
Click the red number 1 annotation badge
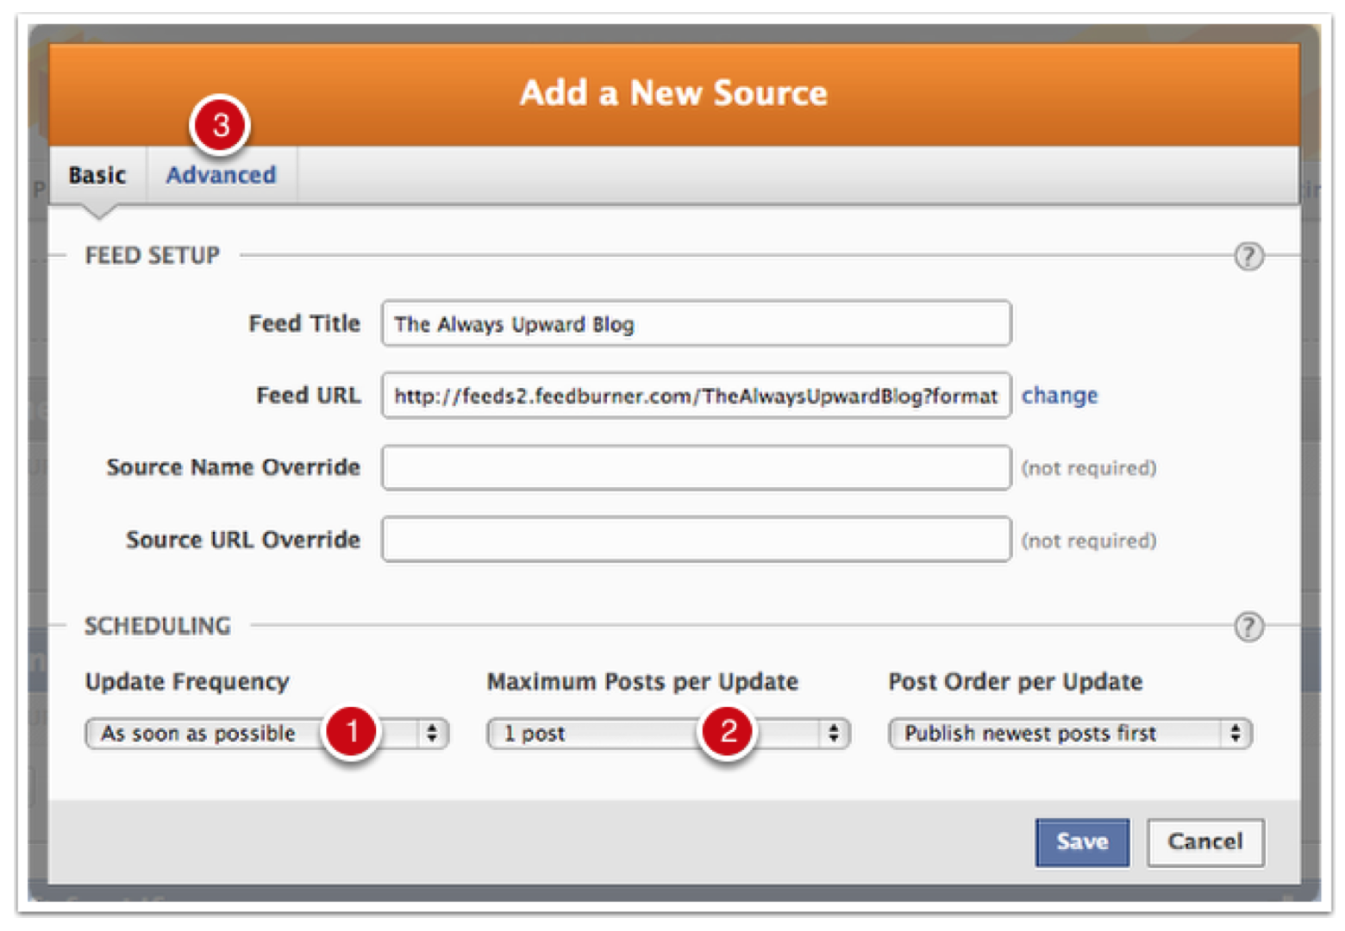(x=351, y=732)
